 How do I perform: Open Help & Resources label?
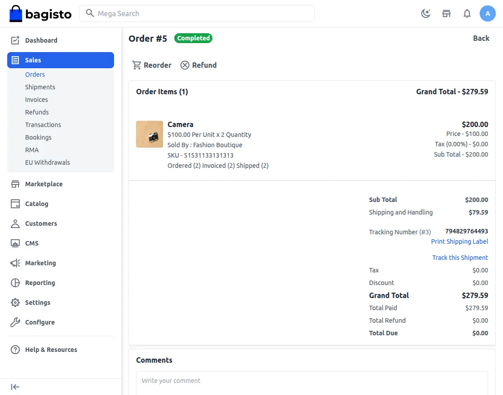click(51, 350)
